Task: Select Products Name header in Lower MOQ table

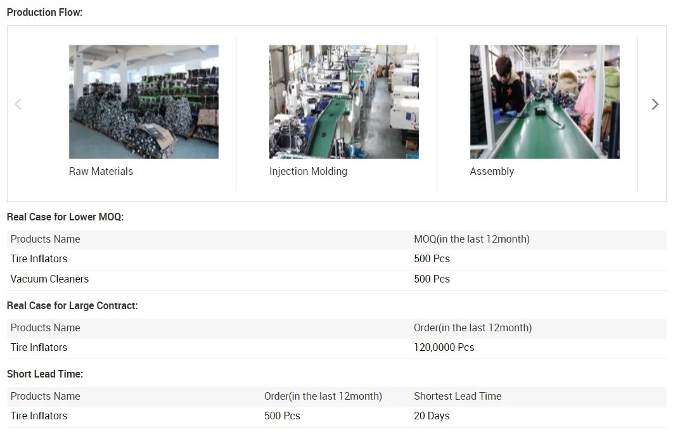Action: [x=46, y=239]
